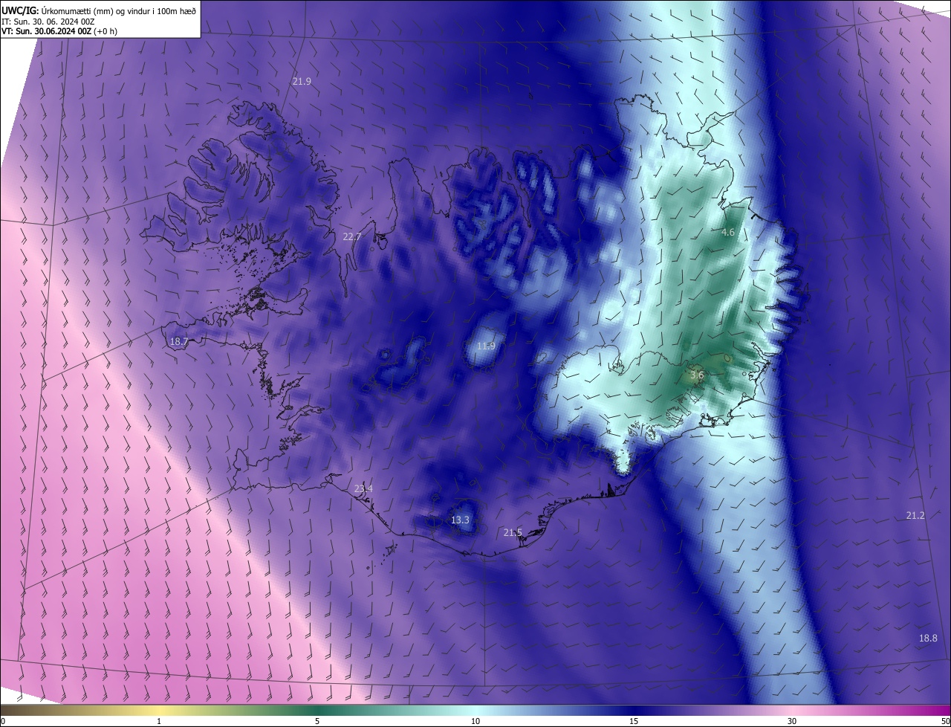Click the 3.6 value label on the map

coord(697,375)
